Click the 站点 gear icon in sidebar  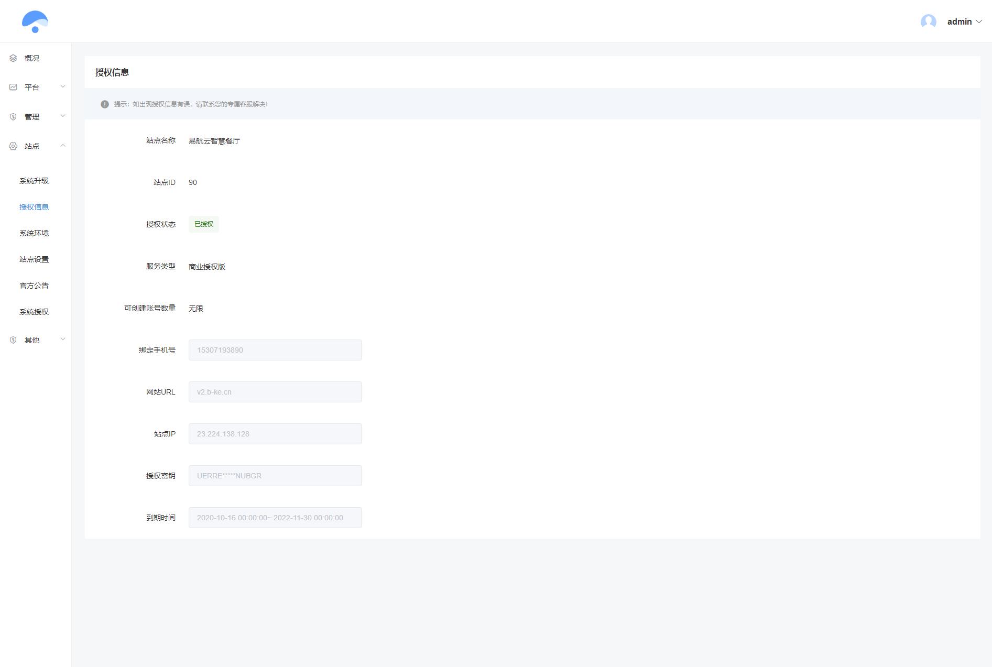[x=13, y=146]
